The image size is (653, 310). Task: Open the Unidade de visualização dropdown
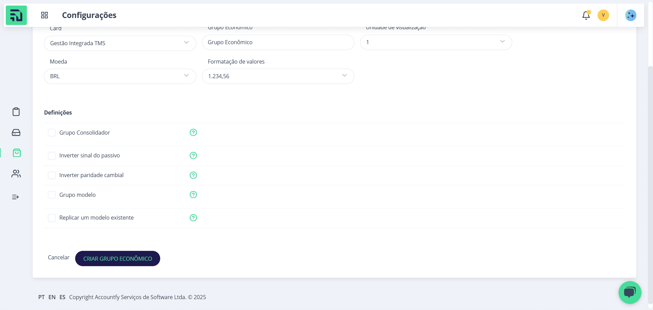tap(436, 42)
